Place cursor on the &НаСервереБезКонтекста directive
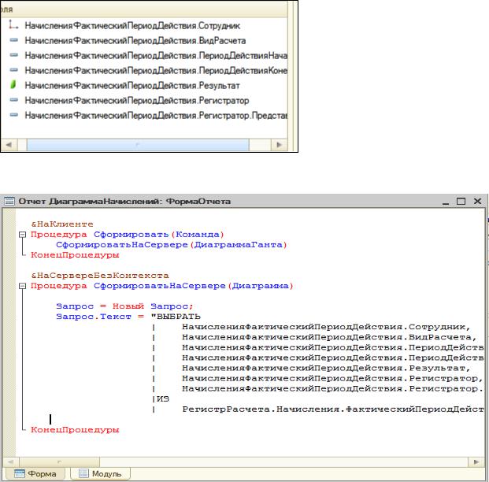The image size is (489, 482). 100,276
